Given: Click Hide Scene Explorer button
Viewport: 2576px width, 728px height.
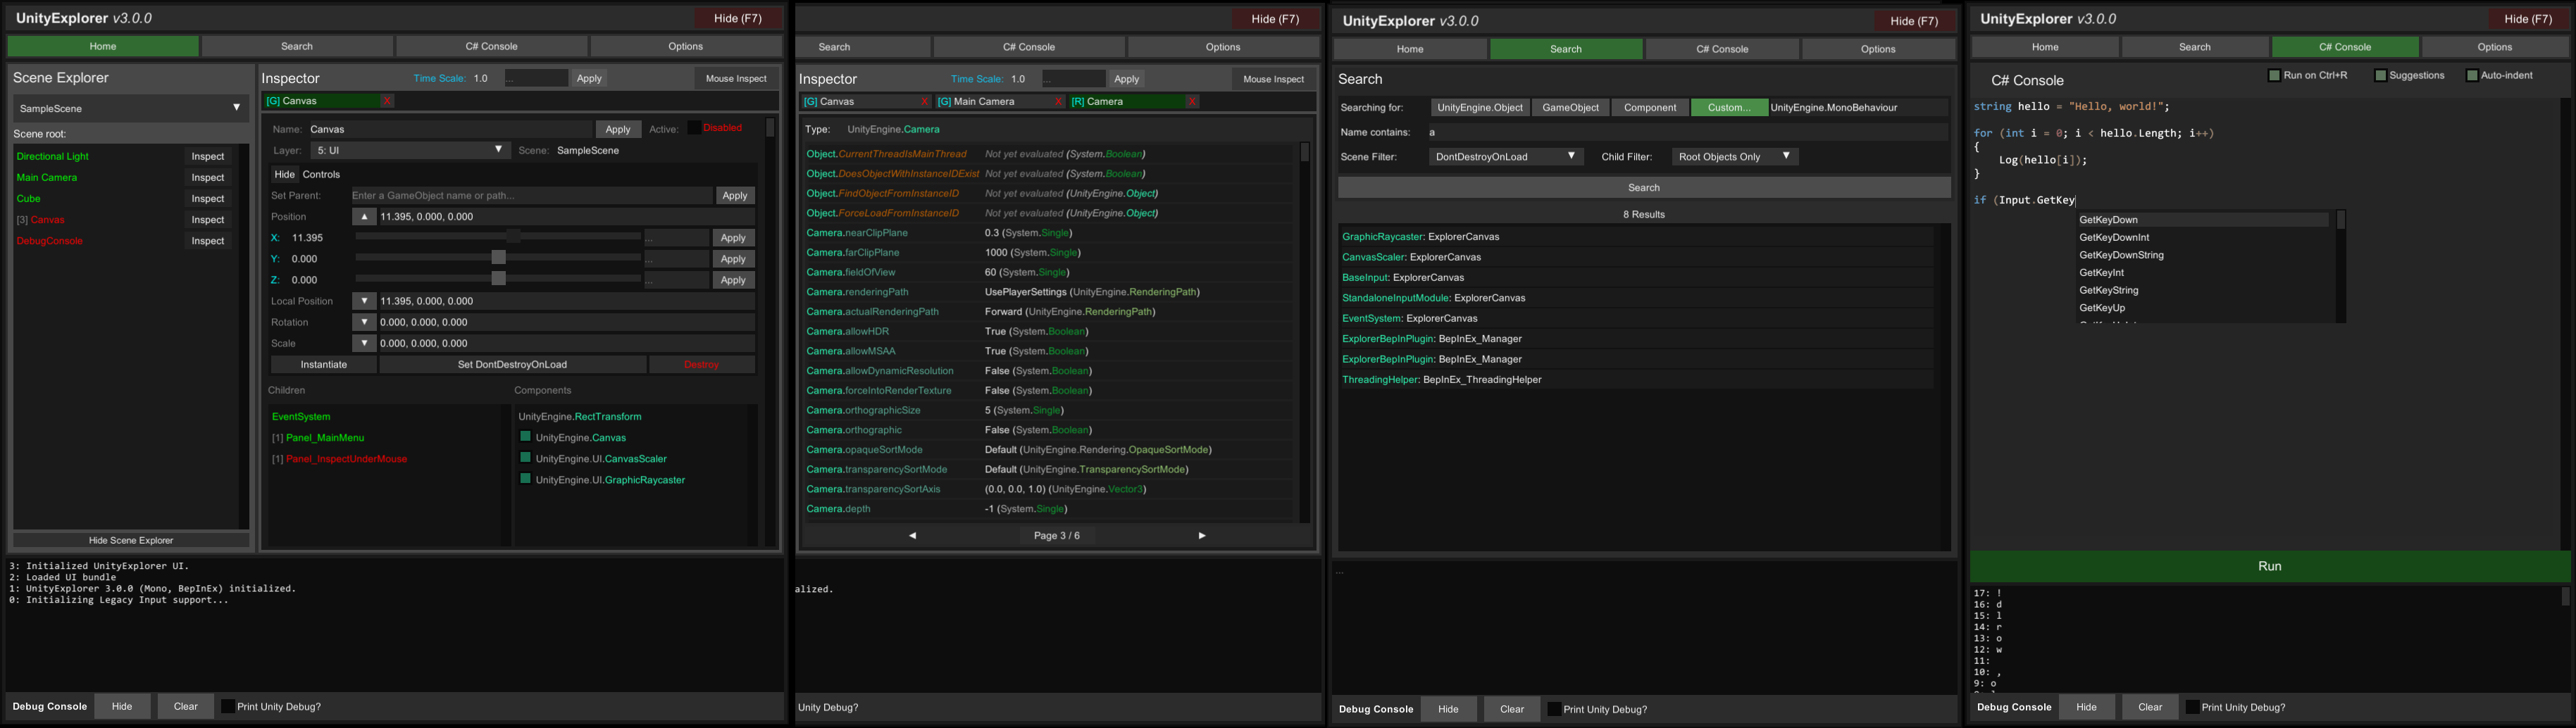Looking at the screenshot, I should (x=131, y=540).
